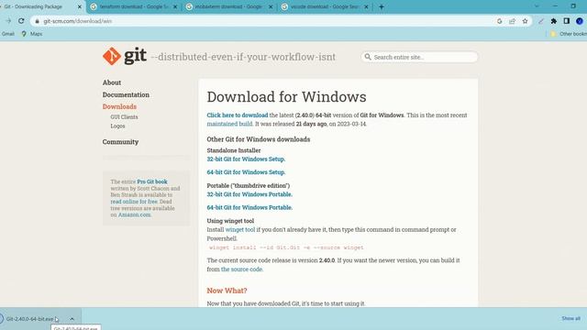Open the Maps bookmark
The height and width of the screenshot is (330, 587).
32,34
